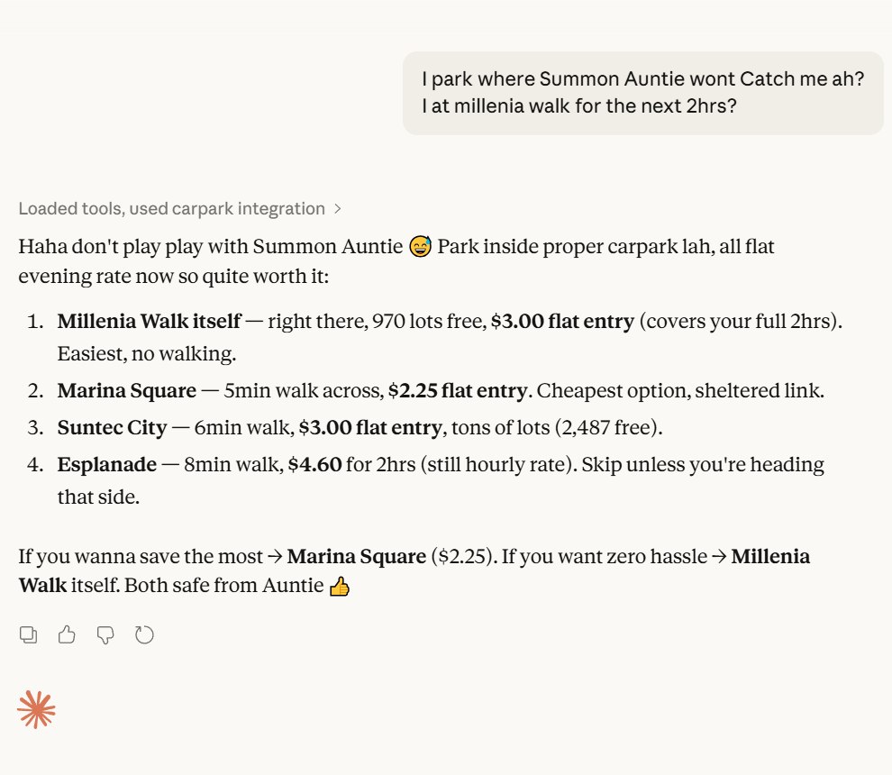
Task: Give the response a thumbs down
Action: coord(105,635)
